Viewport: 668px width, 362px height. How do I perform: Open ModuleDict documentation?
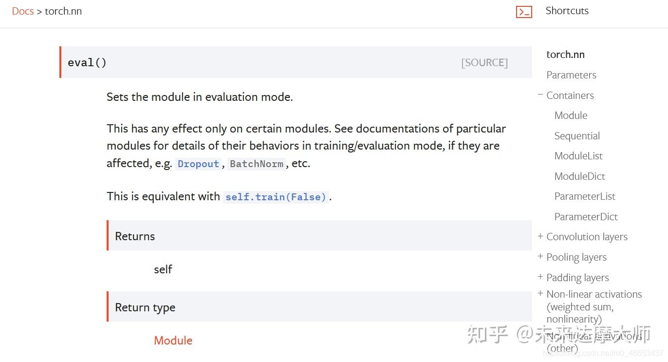(579, 176)
